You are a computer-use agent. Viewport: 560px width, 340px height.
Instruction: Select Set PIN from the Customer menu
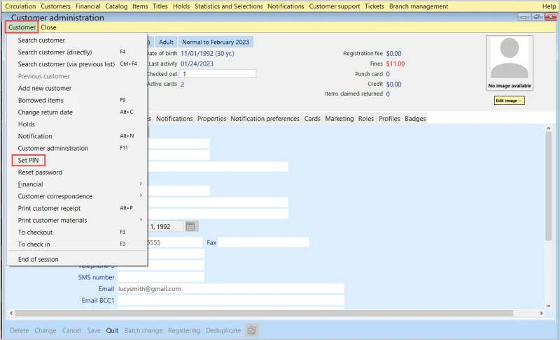(29, 161)
